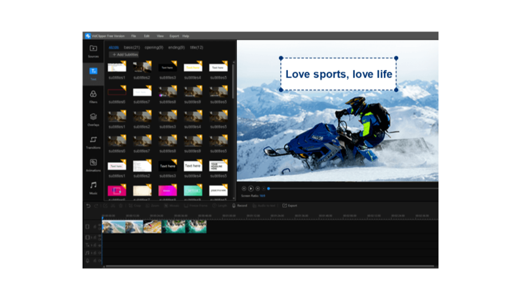The image size is (528, 296).
Task: Open the Export menu in menu bar
Action: click(x=174, y=36)
